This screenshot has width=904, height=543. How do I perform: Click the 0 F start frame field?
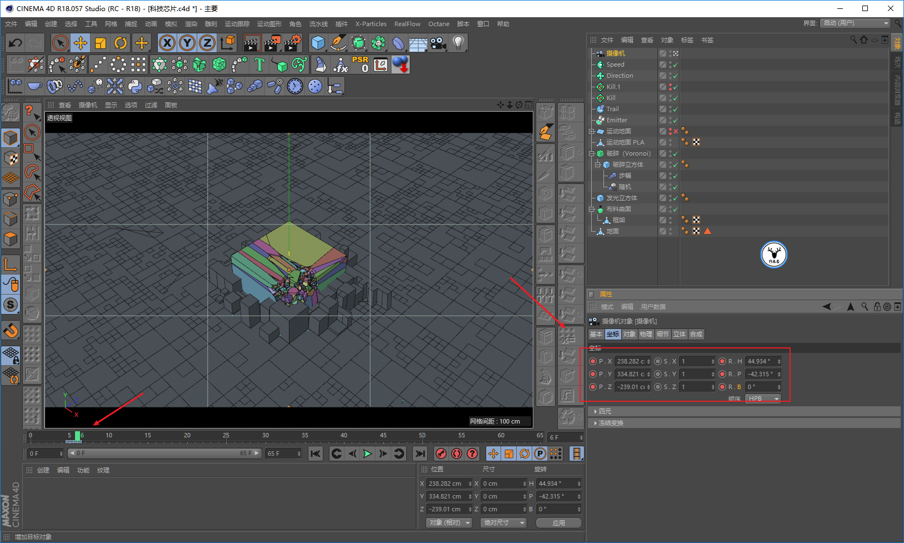pyautogui.click(x=46, y=454)
